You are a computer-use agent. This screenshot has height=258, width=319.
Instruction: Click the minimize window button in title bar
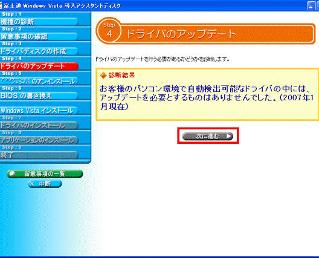point(311,5)
